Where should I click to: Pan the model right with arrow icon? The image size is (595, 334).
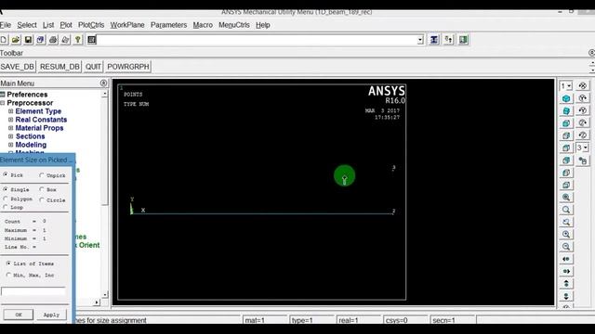coord(566,271)
